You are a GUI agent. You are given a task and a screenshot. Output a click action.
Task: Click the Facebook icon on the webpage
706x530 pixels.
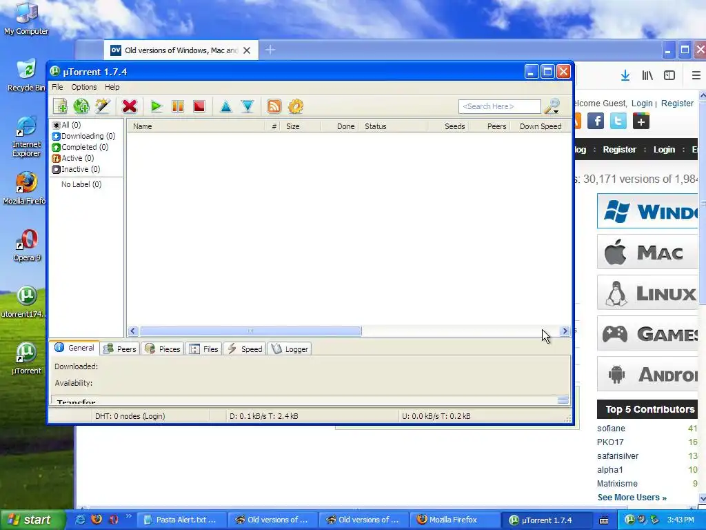click(595, 121)
